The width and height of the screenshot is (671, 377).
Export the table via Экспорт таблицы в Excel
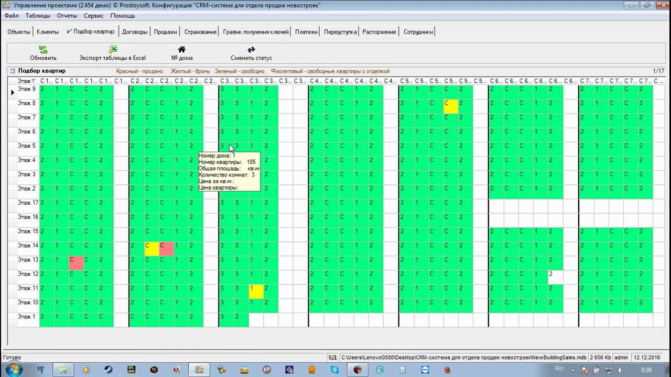point(113,53)
